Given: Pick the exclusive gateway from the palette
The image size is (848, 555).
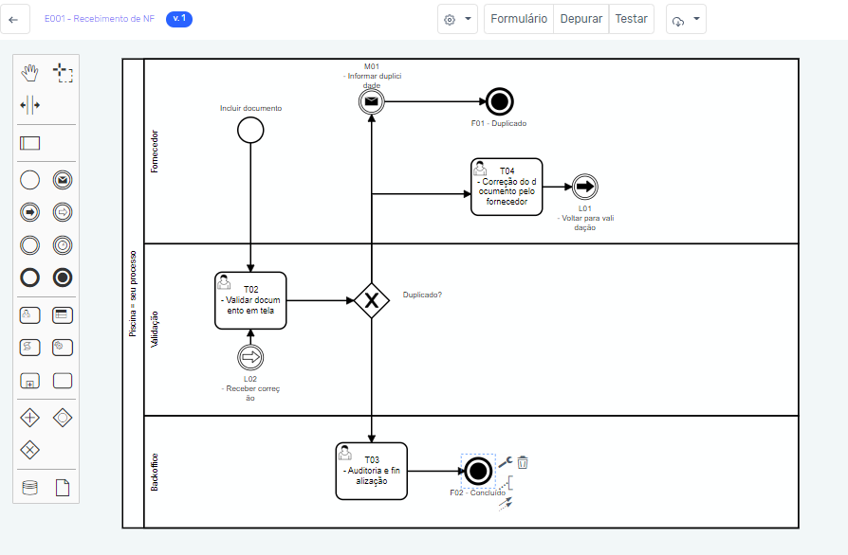Looking at the screenshot, I should pyautogui.click(x=29, y=449).
